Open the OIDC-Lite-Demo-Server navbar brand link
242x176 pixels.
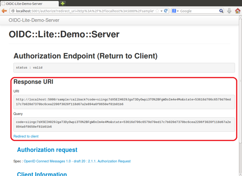pyautogui.click(x=34, y=20)
